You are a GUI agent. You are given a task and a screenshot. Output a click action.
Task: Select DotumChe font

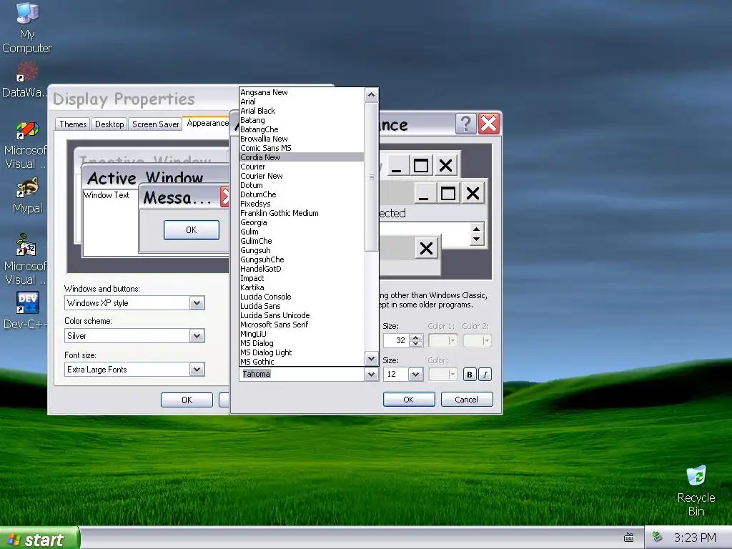pos(302,194)
